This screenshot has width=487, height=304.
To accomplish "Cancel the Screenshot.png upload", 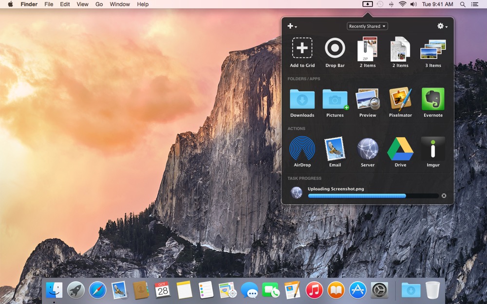I will point(444,196).
